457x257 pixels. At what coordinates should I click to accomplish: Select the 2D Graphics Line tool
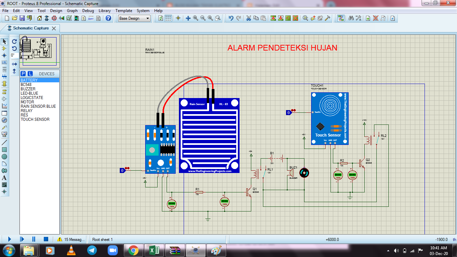coord(4,142)
